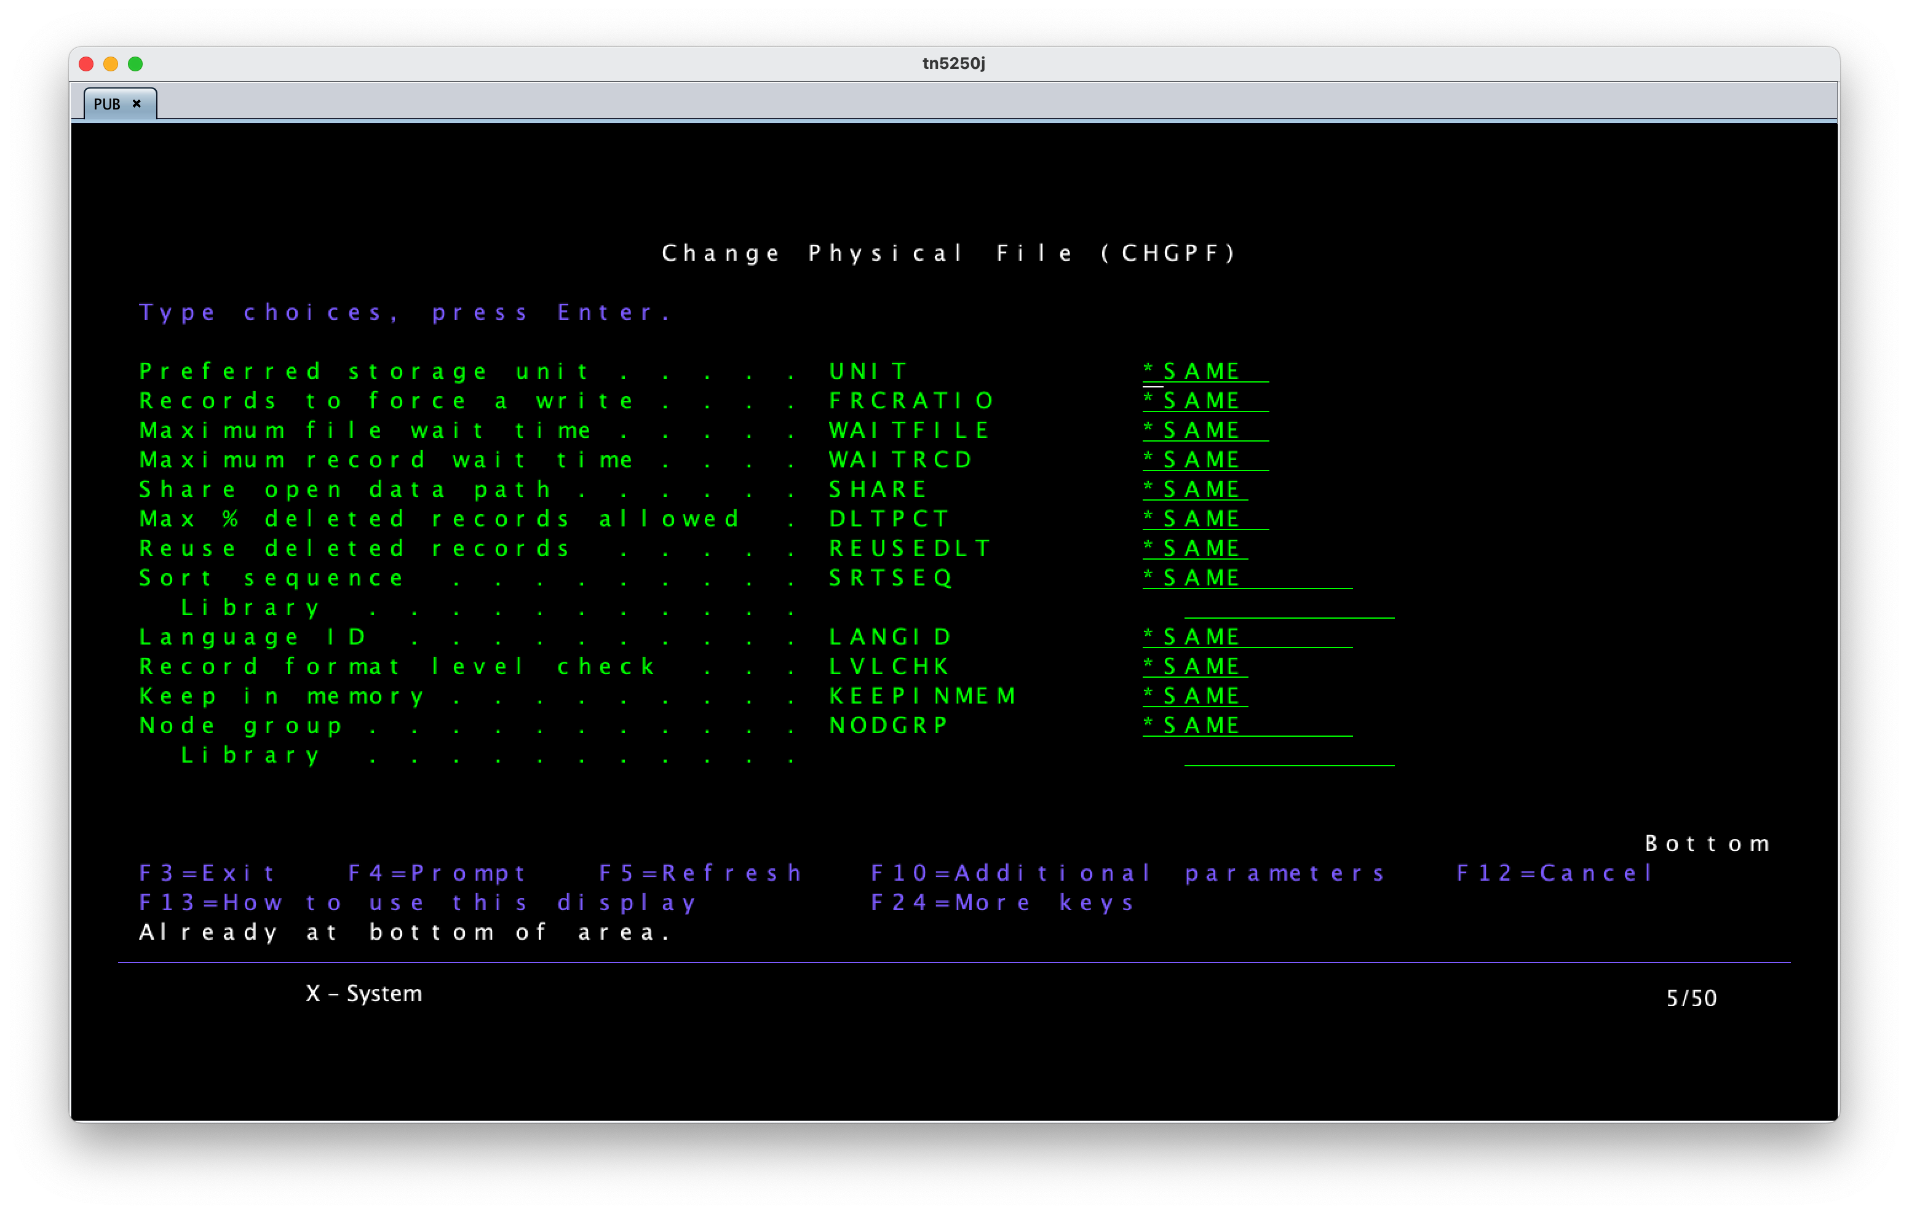Screen dimensions: 1909x1214
Task: Click the KEEPINMEM keyword text
Action: pyautogui.click(x=922, y=696)
